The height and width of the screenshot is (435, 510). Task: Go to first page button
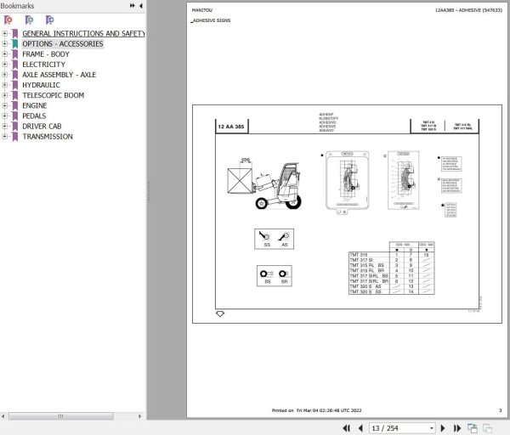pyautogui.click(x=347, y=428)
